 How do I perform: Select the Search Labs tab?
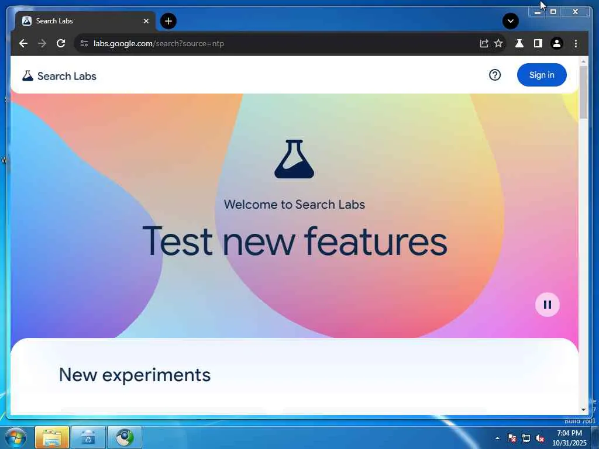tap(85, 21)
